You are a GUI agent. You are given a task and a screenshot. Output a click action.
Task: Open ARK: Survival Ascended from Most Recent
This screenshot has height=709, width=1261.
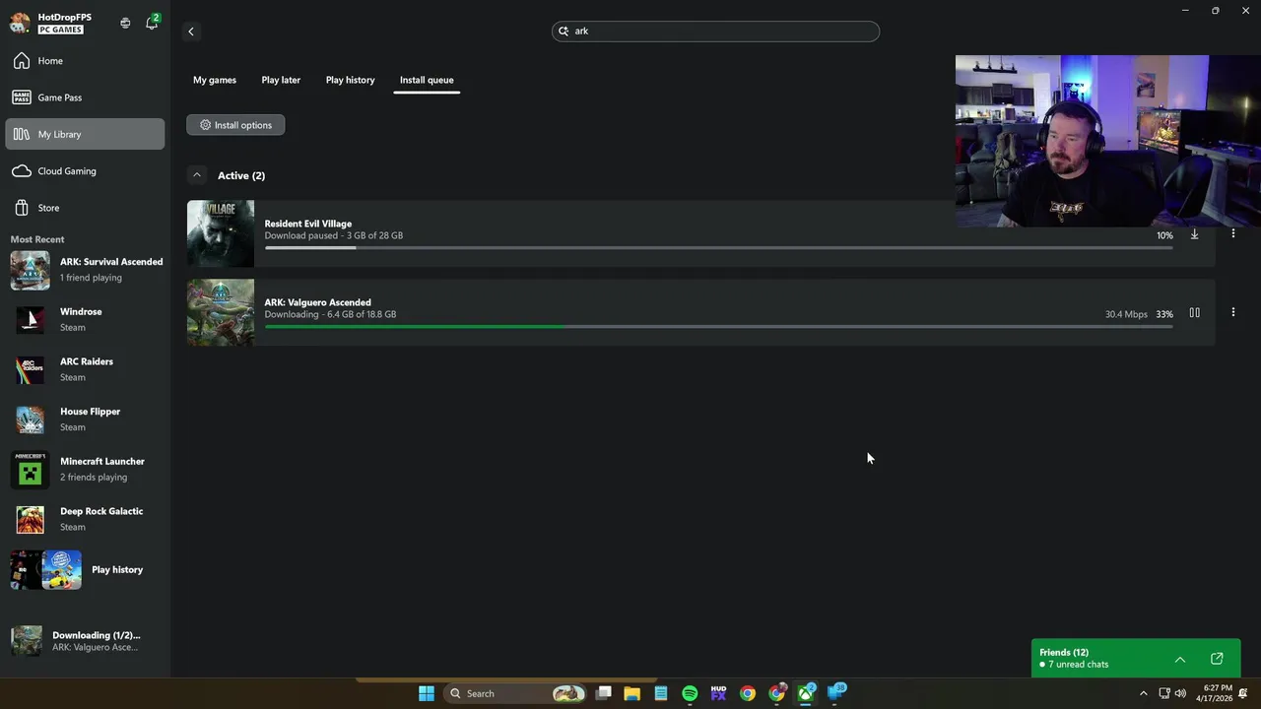point(87,270)
